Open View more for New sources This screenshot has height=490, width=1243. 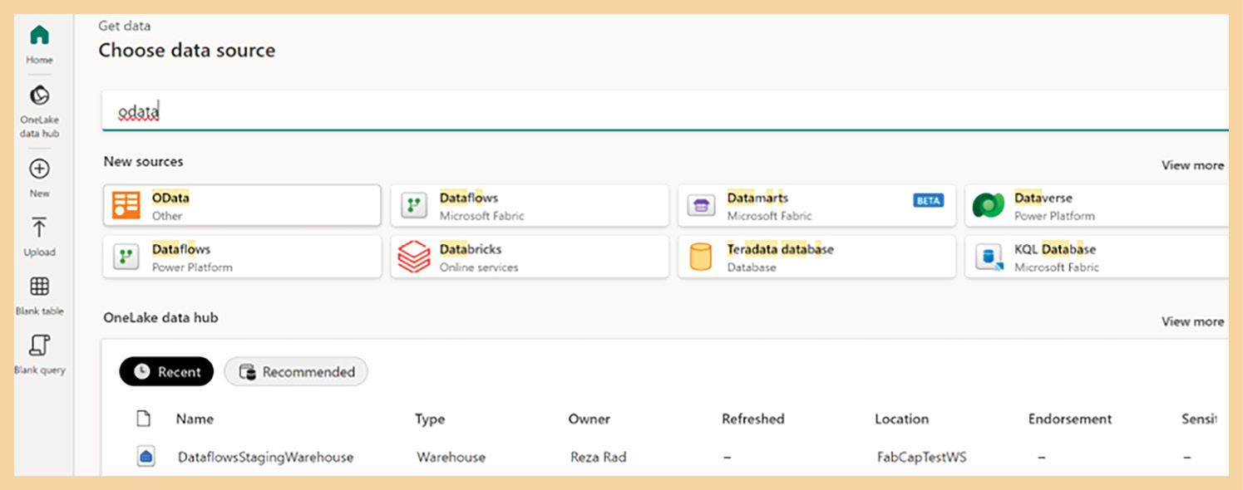coord(1192,165)
